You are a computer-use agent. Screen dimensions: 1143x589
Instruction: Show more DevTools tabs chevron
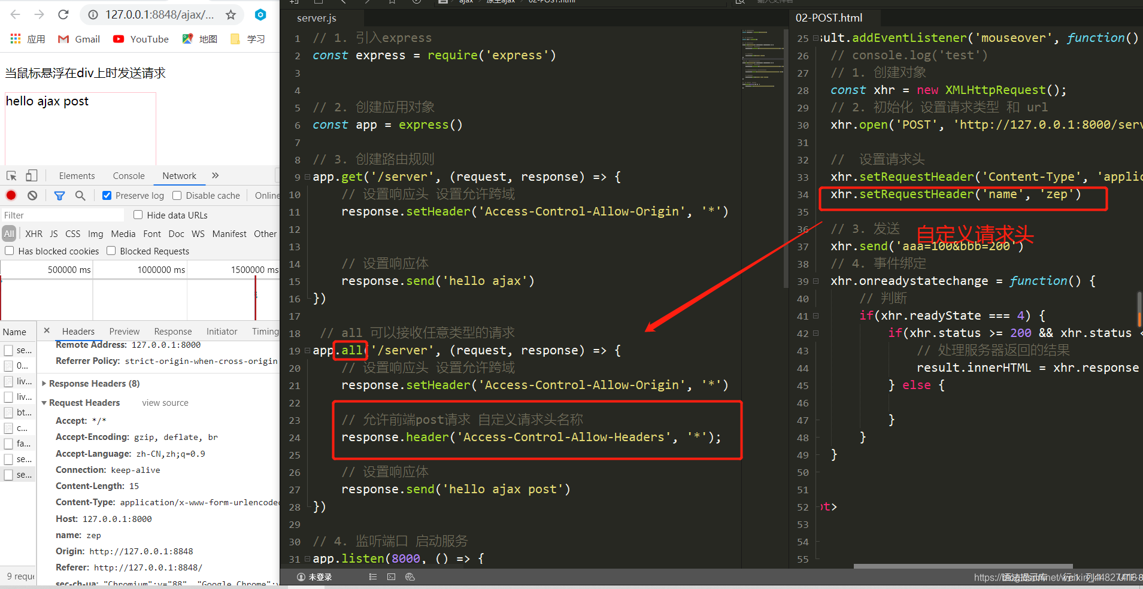216,175
